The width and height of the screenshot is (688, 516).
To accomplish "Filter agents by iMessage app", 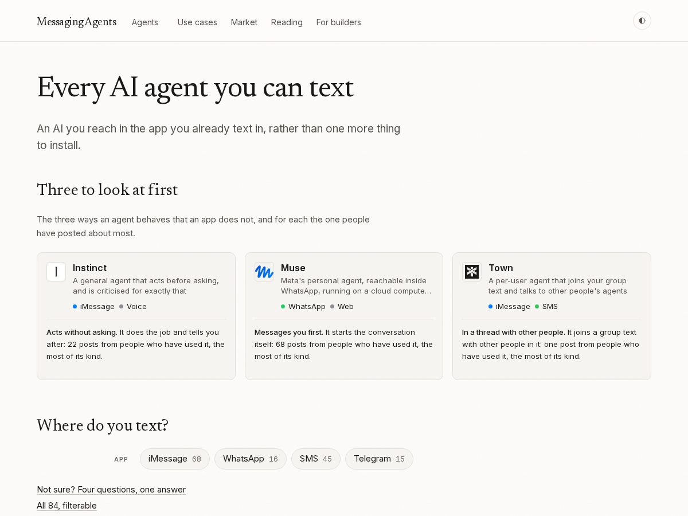I will point(175,459).
